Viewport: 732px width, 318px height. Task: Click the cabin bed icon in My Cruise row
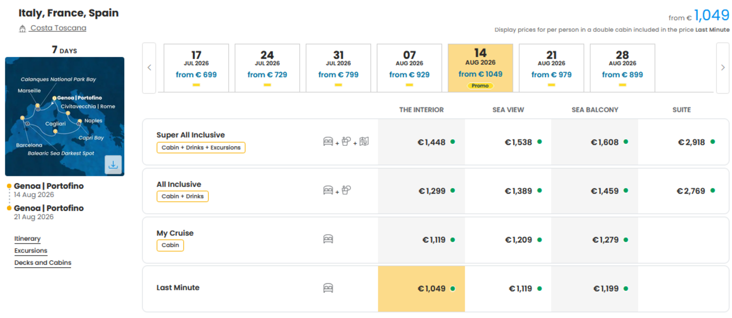point(328,239)
